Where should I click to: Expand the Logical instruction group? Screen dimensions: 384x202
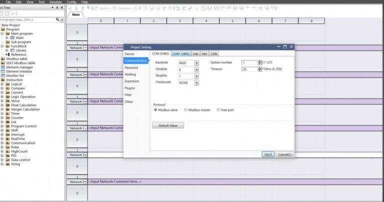(x=2, y=84)
